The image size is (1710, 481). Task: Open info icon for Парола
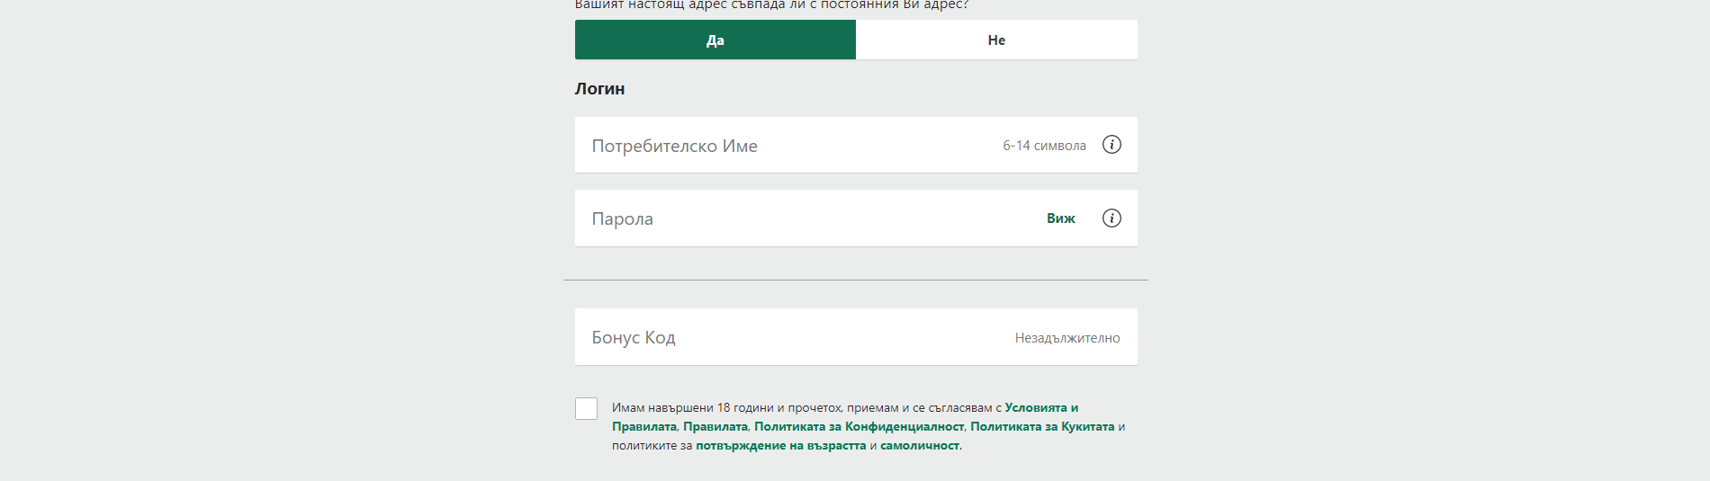pyautogui.click(x=1111, y=218)
